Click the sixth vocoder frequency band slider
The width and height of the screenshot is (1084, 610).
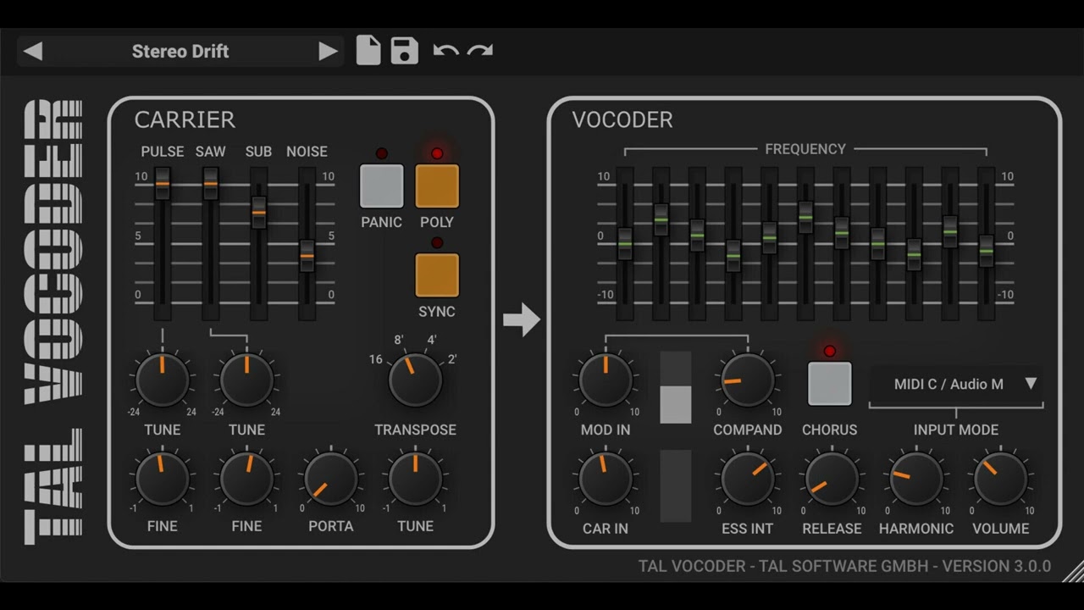pos(805,217)
